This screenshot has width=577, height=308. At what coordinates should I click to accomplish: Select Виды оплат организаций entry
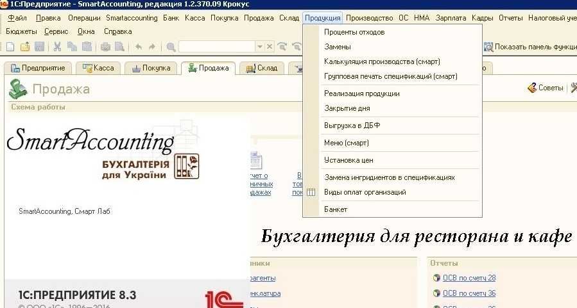[400, 192]
